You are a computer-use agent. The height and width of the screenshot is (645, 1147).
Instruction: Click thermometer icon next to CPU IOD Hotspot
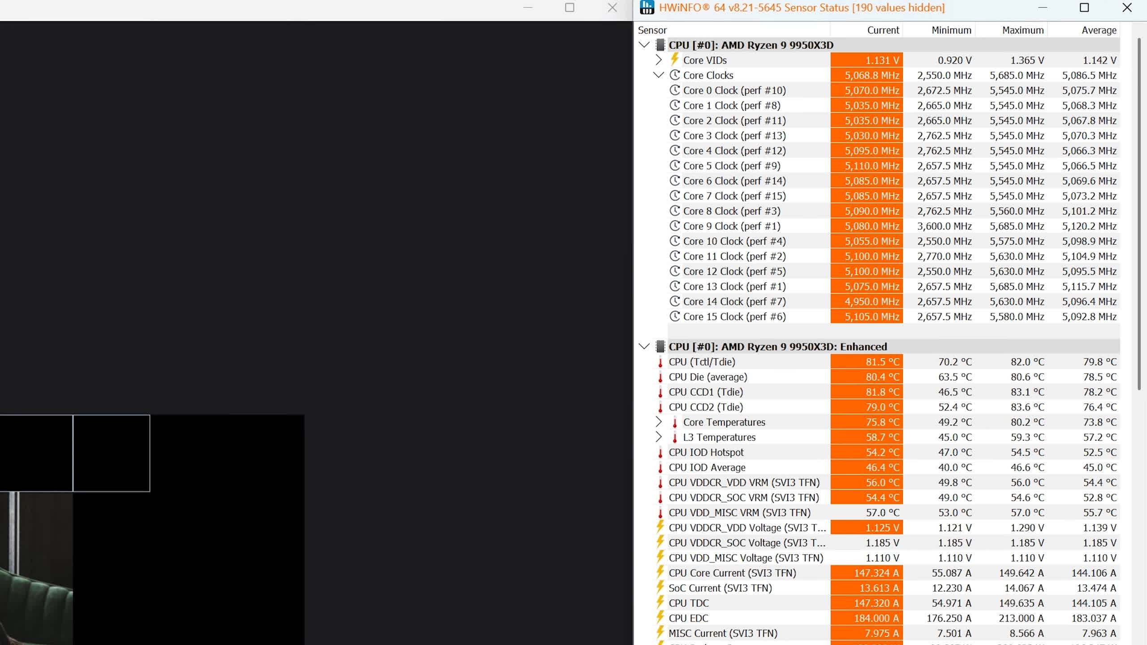(x=660, y=452)
